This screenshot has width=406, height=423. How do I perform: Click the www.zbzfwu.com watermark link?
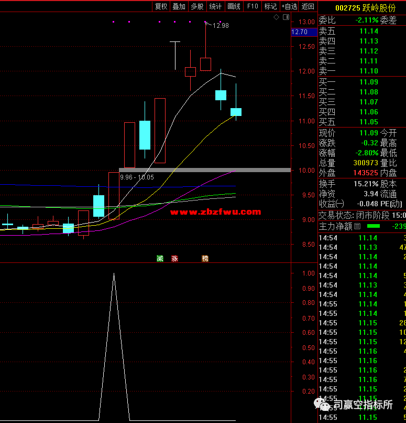click(215, 212)
